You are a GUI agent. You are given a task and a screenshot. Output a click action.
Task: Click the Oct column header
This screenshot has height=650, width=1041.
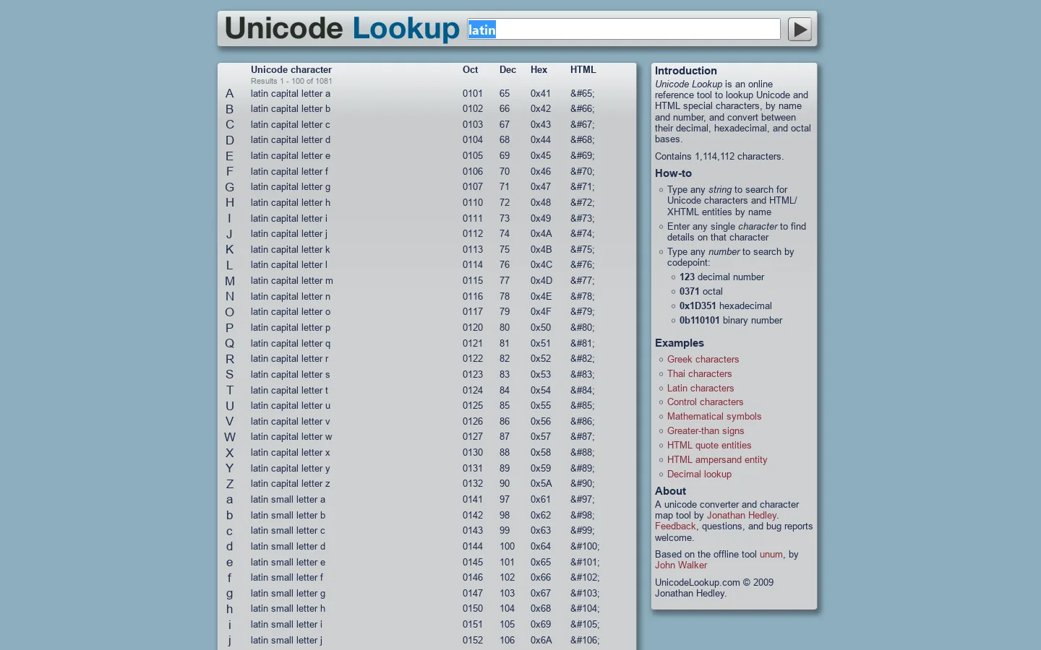tap(471, 69)
